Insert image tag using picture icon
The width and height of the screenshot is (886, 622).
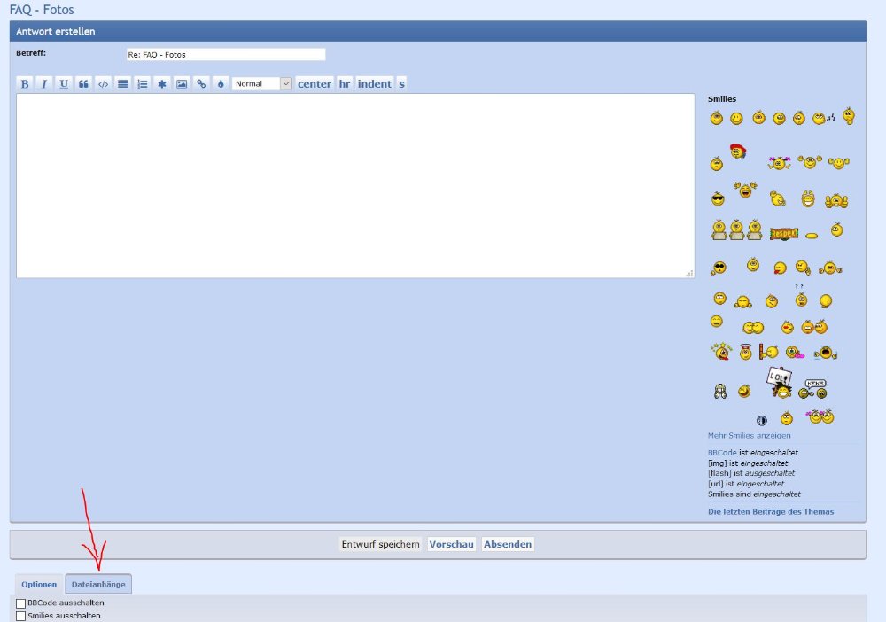182,84
